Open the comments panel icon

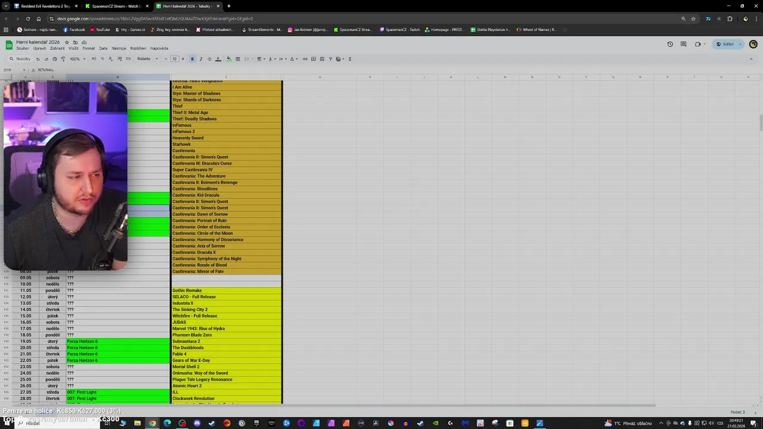[x=683, y=44]
